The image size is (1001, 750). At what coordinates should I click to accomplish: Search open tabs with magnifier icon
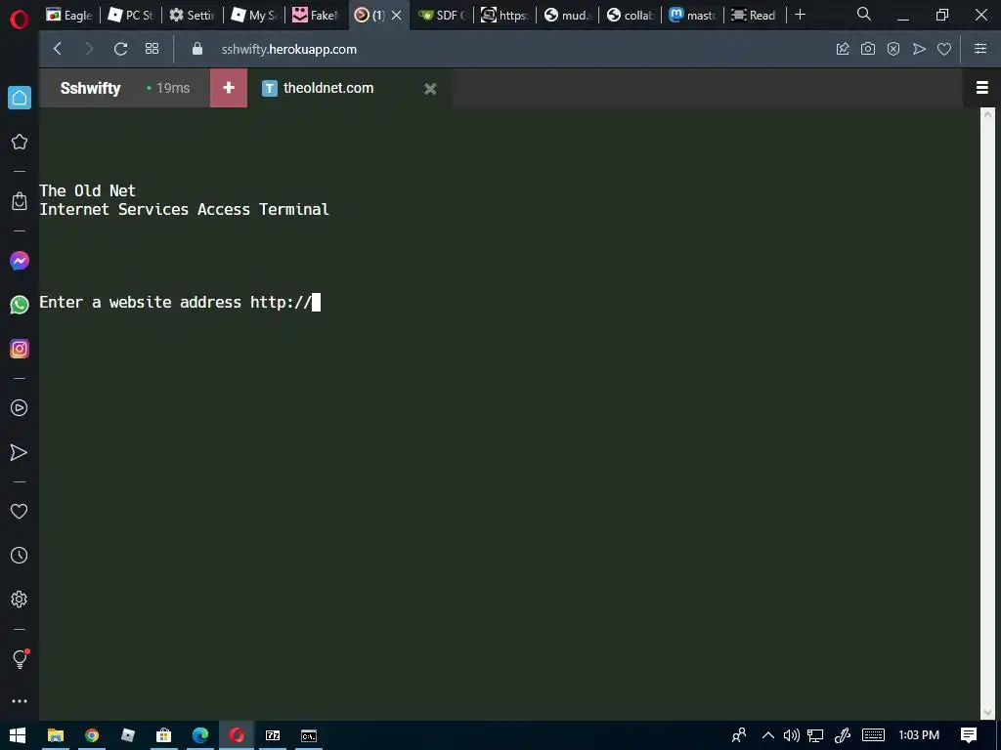[x=864, y=14]
